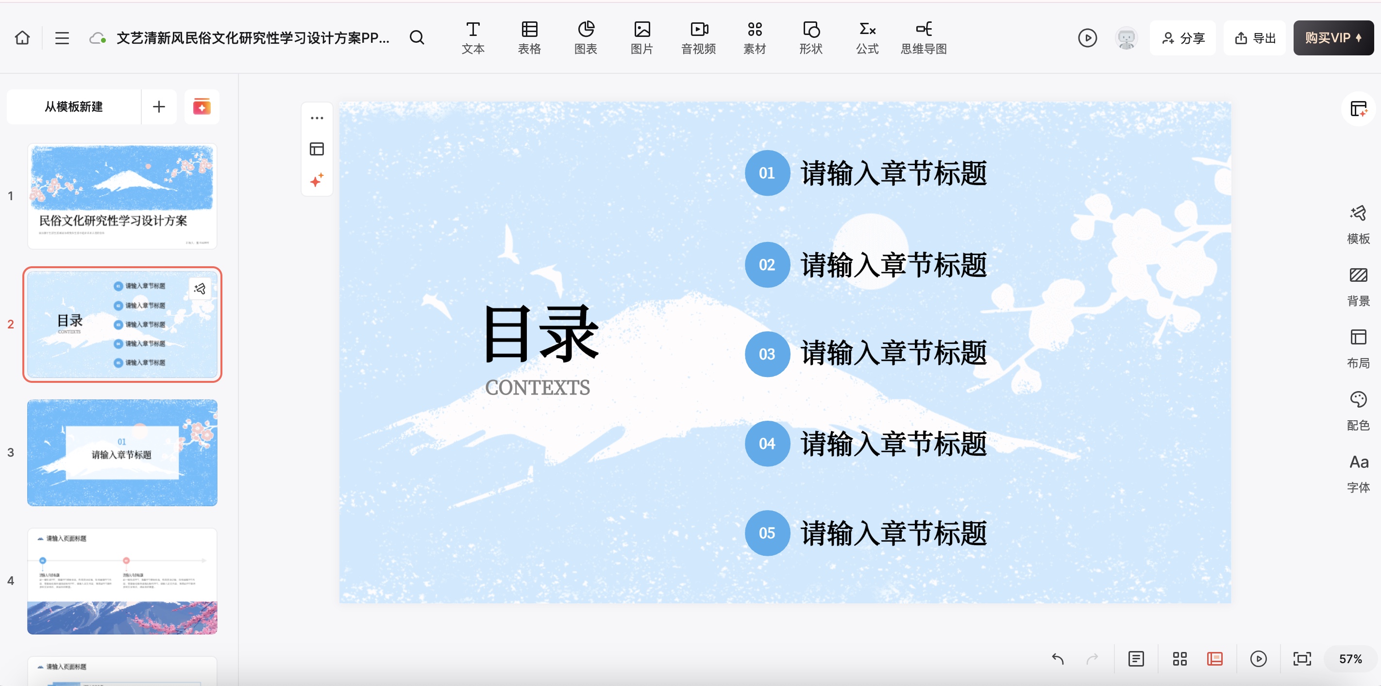Redo the last action
The height and width of the screenshot is (686, 1381).
pyautogui.click(x=1092, y=659)
